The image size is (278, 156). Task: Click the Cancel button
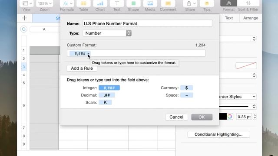[176, 117]
